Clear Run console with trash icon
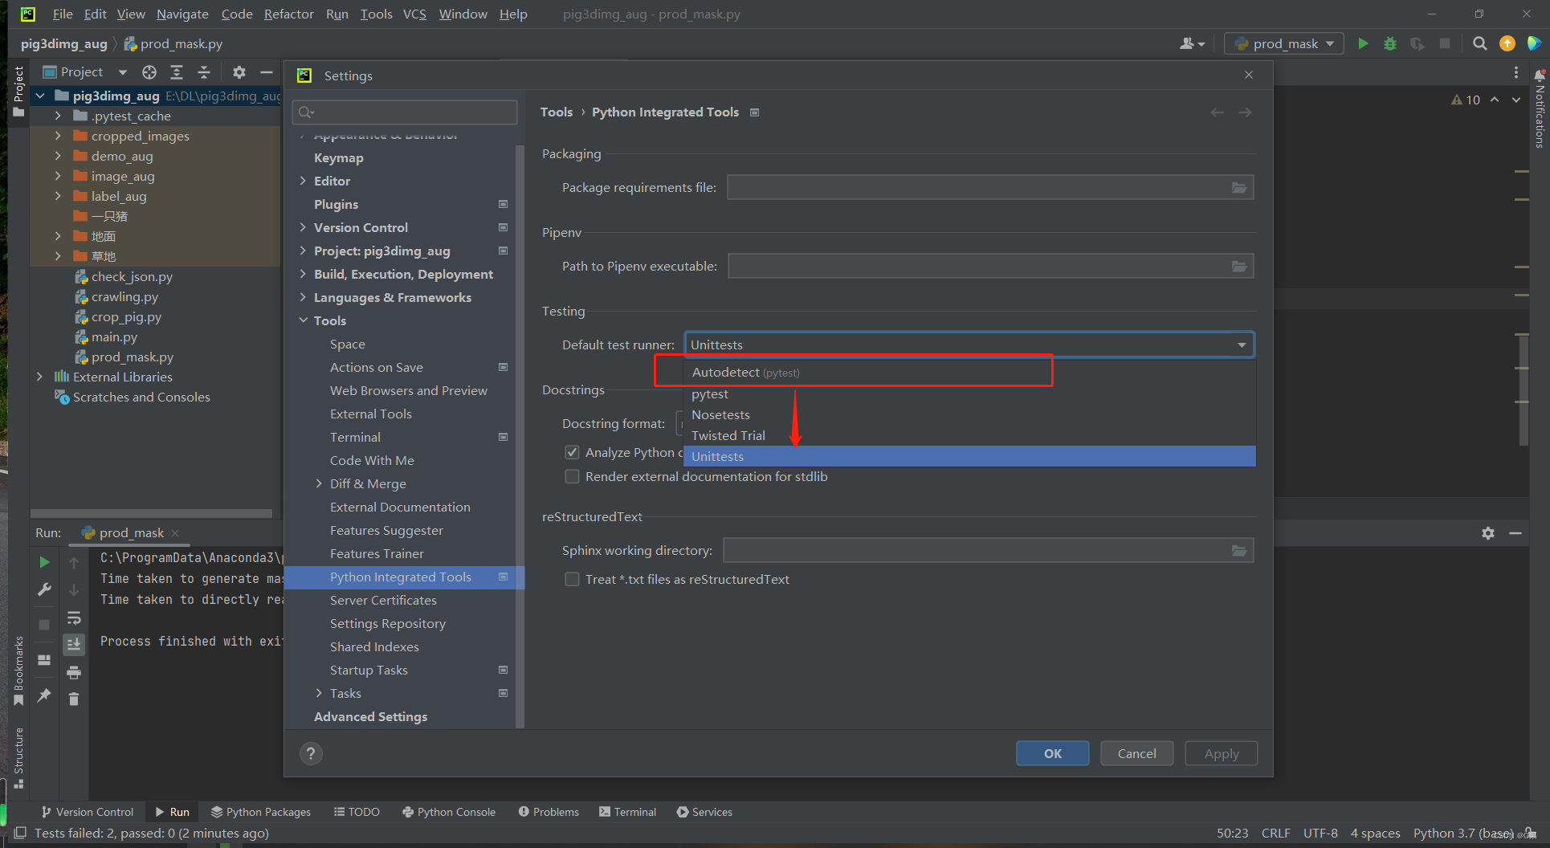1550x848 pixels. (74, 699)
